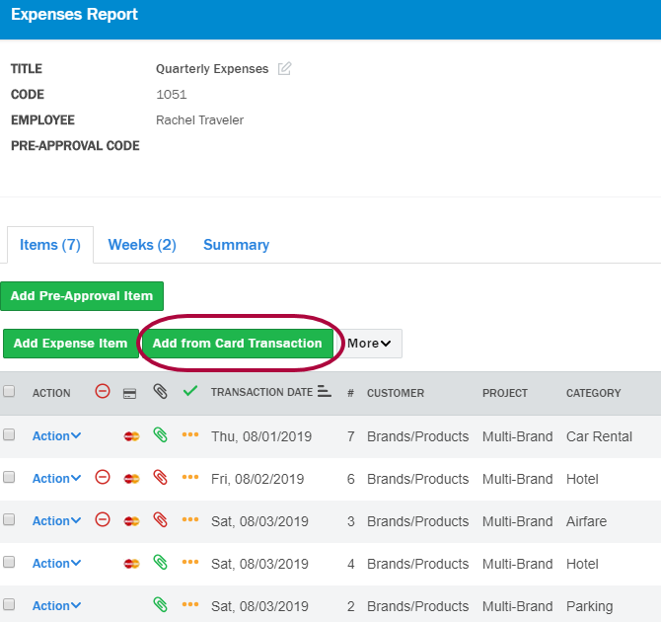Switch to the Weeks (2) tab
This screenshot has height=622, width=661.
coord(142,245)
